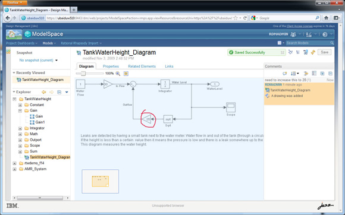
Task: Click the Explorer forward arrow icon
Action: pyautogui.click(x=52, y=92)
